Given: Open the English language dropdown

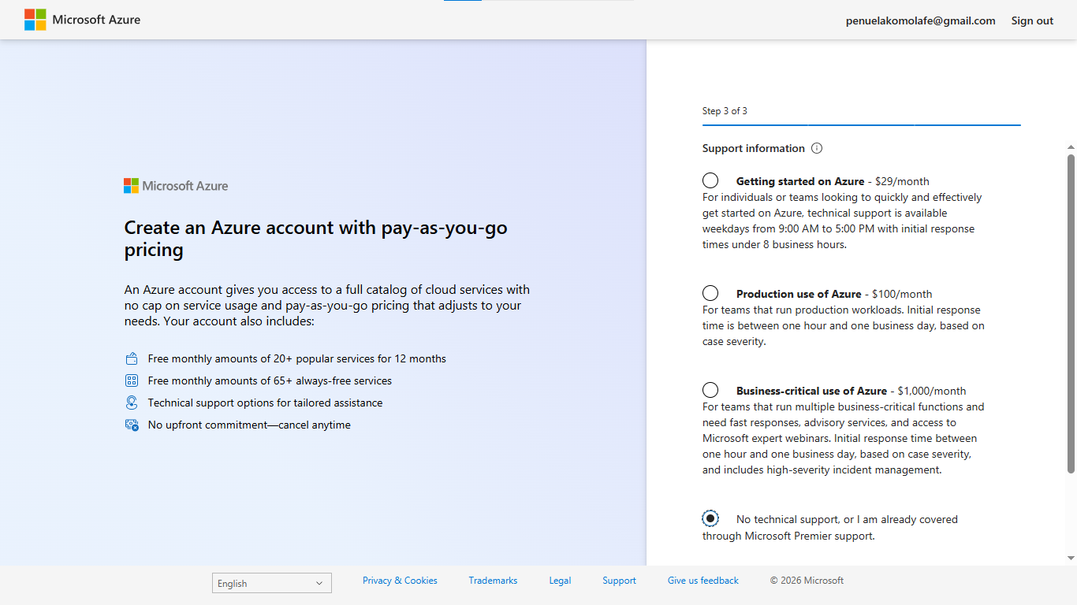Looking at the screenshot, I should pos(272,583).
